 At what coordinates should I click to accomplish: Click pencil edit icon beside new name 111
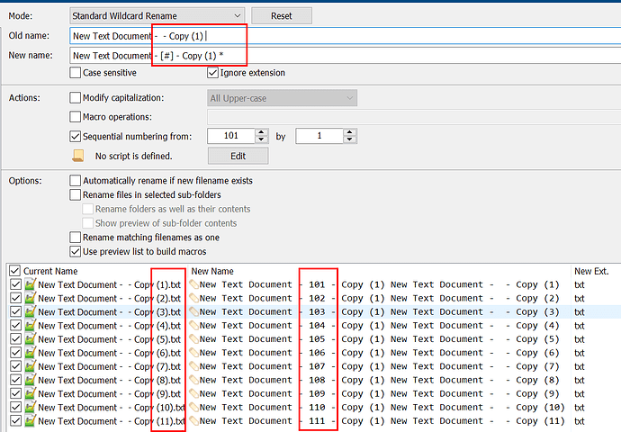(194, 421)
